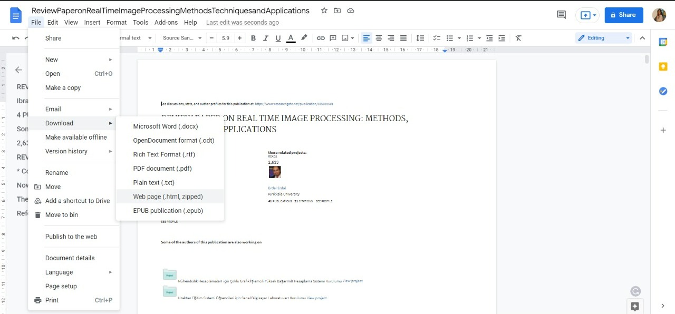Screen dimensions: 675x314
Task: Toggle right text alignment
Action: pos(391,38)
